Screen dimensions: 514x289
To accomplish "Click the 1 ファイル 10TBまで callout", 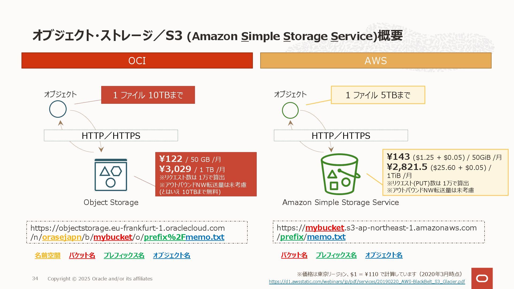I will 148,95.
